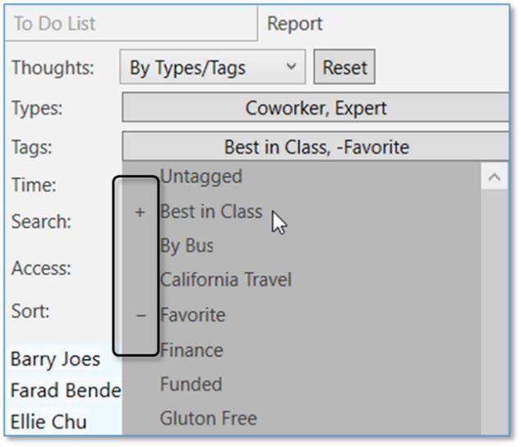Choose the Funded tag
The image size is (521, 447).
click(191, 384)
